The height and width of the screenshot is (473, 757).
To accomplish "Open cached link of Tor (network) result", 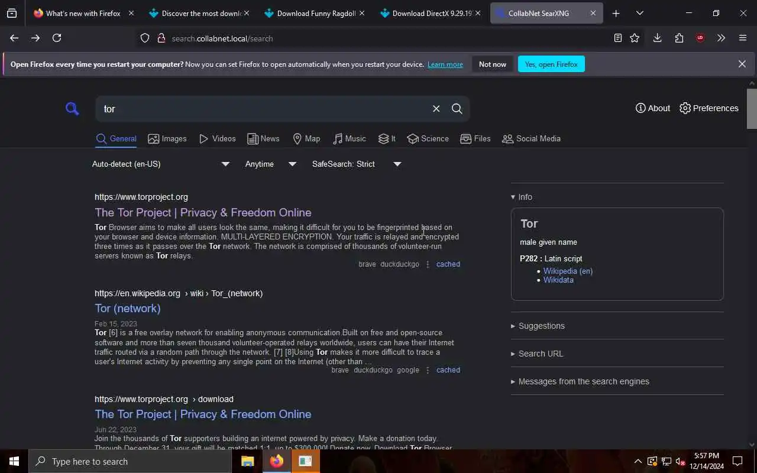I will (448, 370).
